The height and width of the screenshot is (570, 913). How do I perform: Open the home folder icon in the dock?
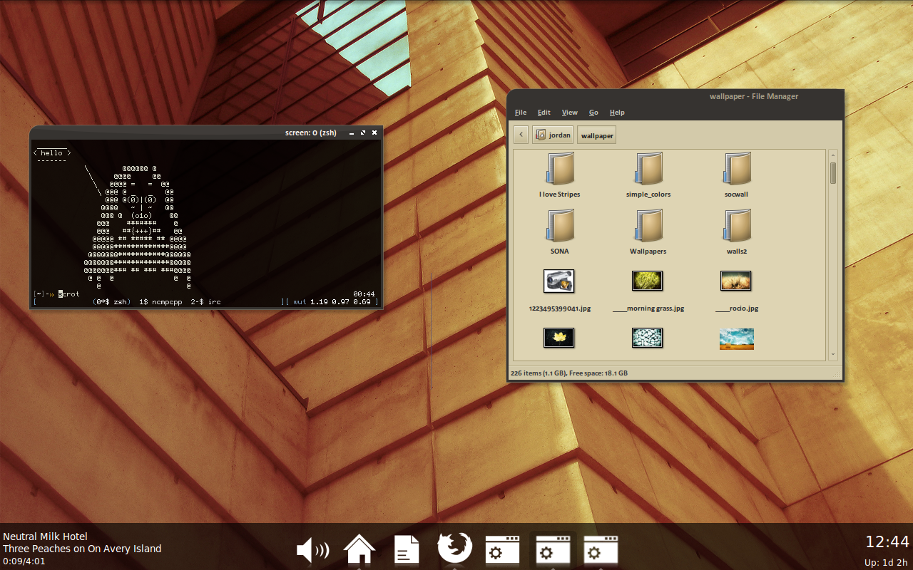[359, 549]
